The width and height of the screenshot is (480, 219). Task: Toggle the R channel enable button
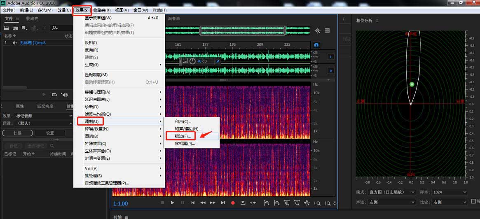point(330,71)
